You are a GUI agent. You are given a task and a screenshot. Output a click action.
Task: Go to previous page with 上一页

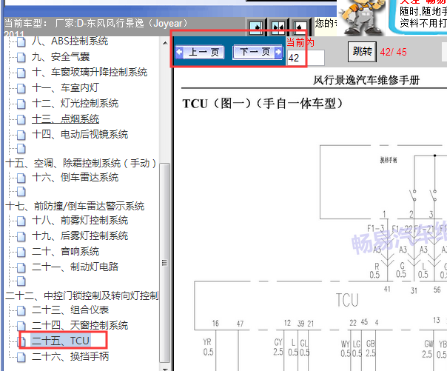(200, 52)
